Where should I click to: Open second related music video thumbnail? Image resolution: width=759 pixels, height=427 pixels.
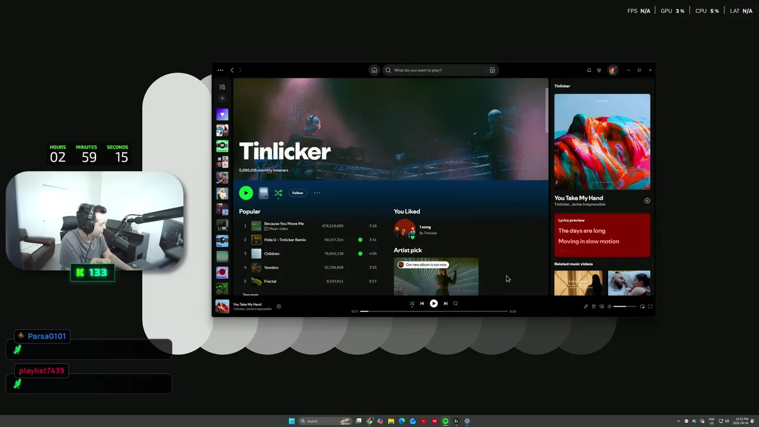pyautogui.click(x=629, y=283)
